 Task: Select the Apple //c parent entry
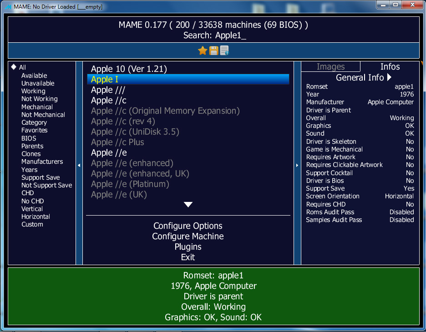pyautogui.click(x=188, y=101)
